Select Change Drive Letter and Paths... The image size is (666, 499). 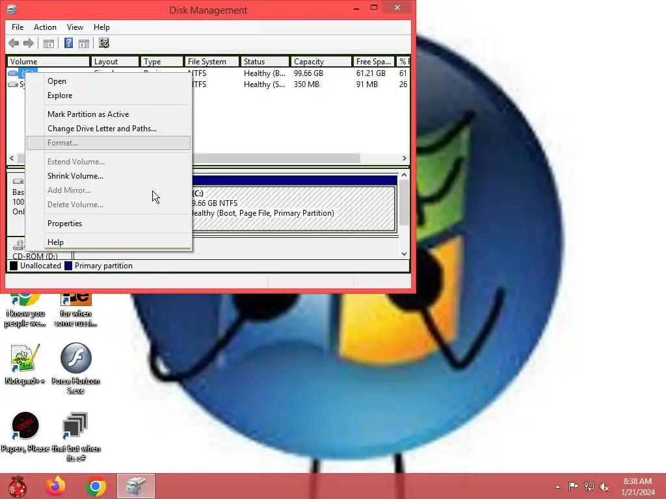(x=109, y=129)
